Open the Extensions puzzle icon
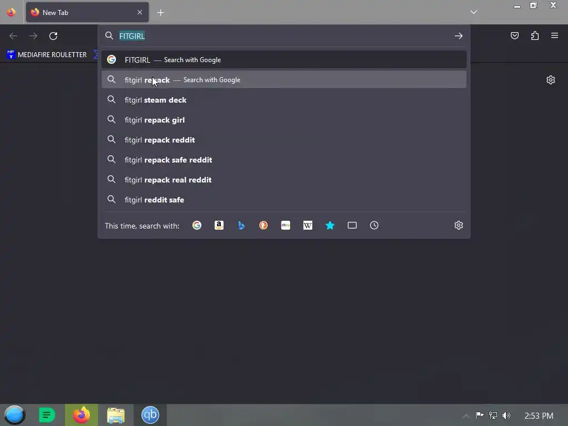The image size is (568, 426). [535, 35]
